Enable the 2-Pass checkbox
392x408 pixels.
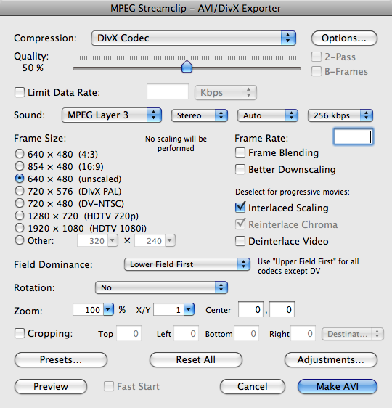(317, 57)
